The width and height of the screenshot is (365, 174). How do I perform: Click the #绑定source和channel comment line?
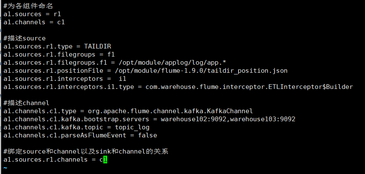[x=85, y=151]
